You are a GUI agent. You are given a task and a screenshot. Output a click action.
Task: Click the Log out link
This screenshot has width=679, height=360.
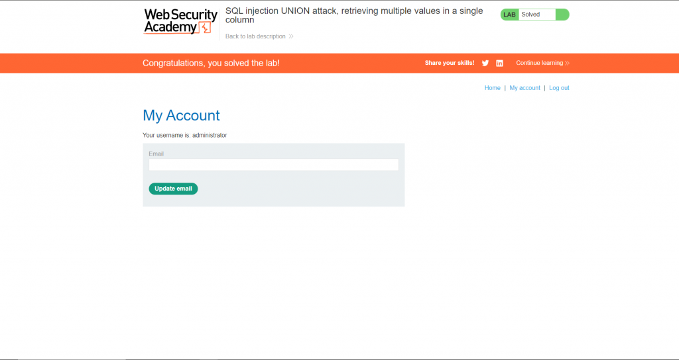(559, 88)
